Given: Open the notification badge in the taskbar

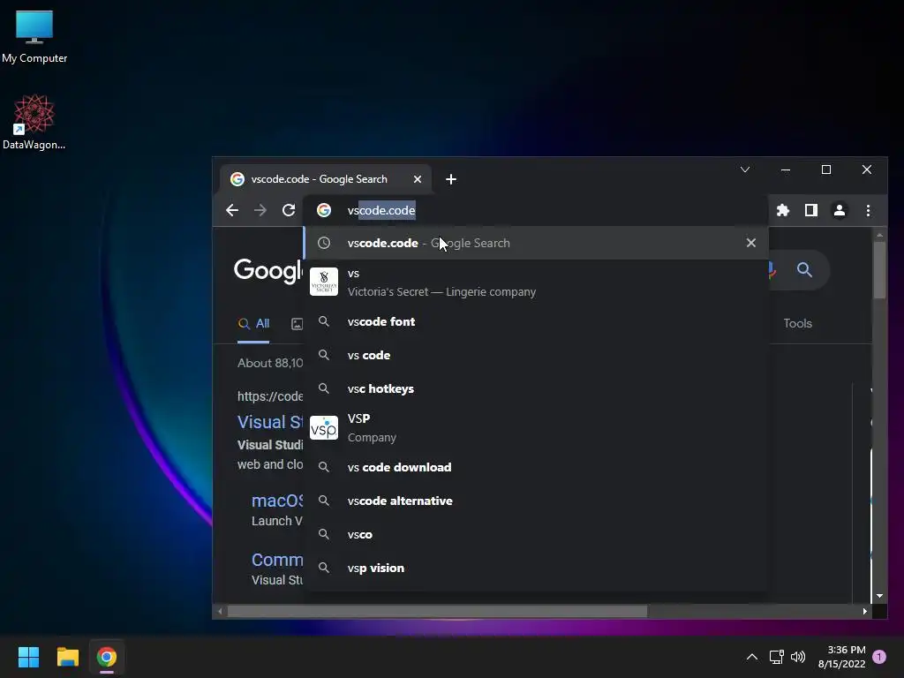Looking at the screenshot, I should 879,657.
